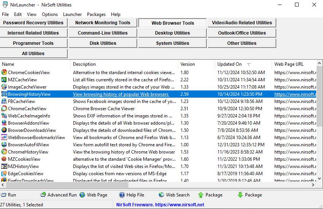323x209 pixels.
Task: Click the BrowsingHistoryView icon
Action: click(4, 94)
